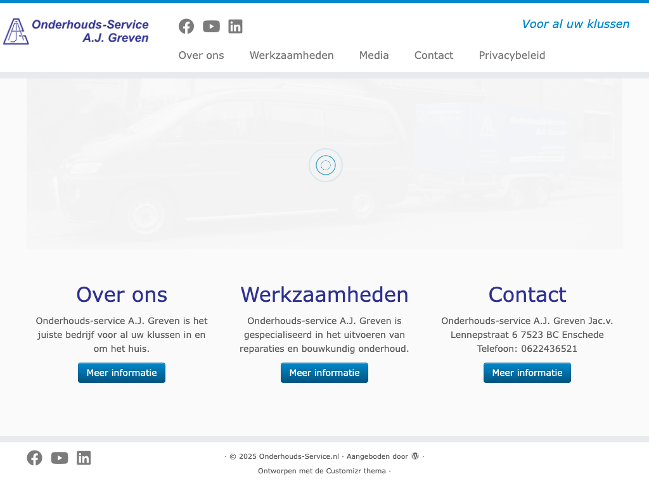649x486 pixels.
Task: Click the loading spinner on the slider image
Action: (326, 165)
